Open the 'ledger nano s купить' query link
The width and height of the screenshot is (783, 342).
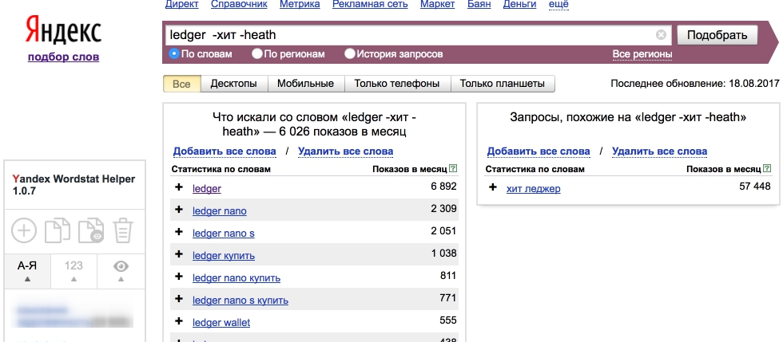coord(240,300)
